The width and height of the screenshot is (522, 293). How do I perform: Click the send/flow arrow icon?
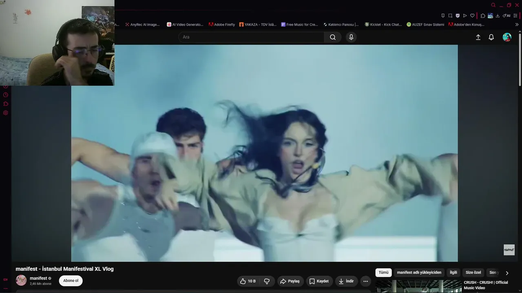pos(465,15)
